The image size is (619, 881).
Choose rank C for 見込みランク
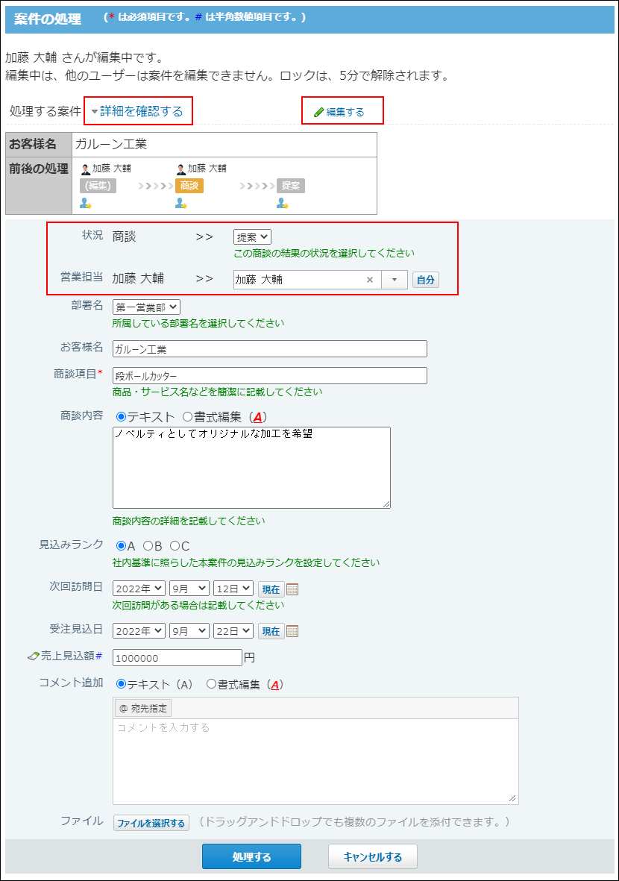(175, 546)
